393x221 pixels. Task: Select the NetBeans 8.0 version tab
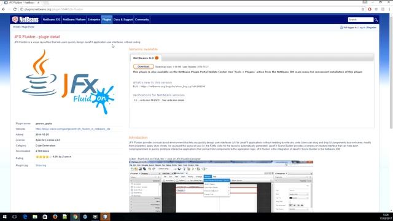[146, 58]
